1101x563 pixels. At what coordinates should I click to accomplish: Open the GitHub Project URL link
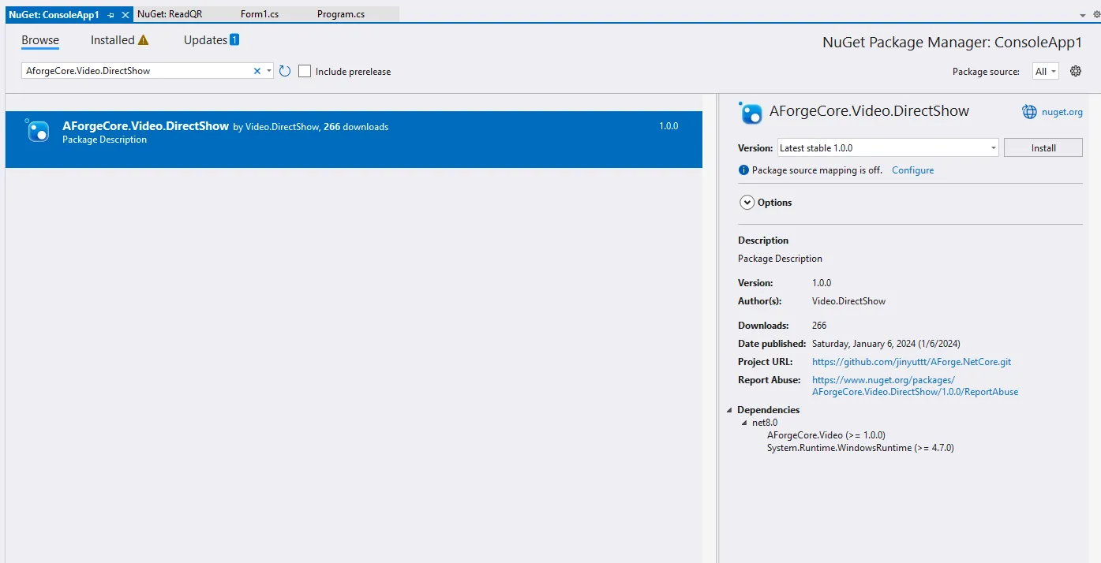point(911,362)
